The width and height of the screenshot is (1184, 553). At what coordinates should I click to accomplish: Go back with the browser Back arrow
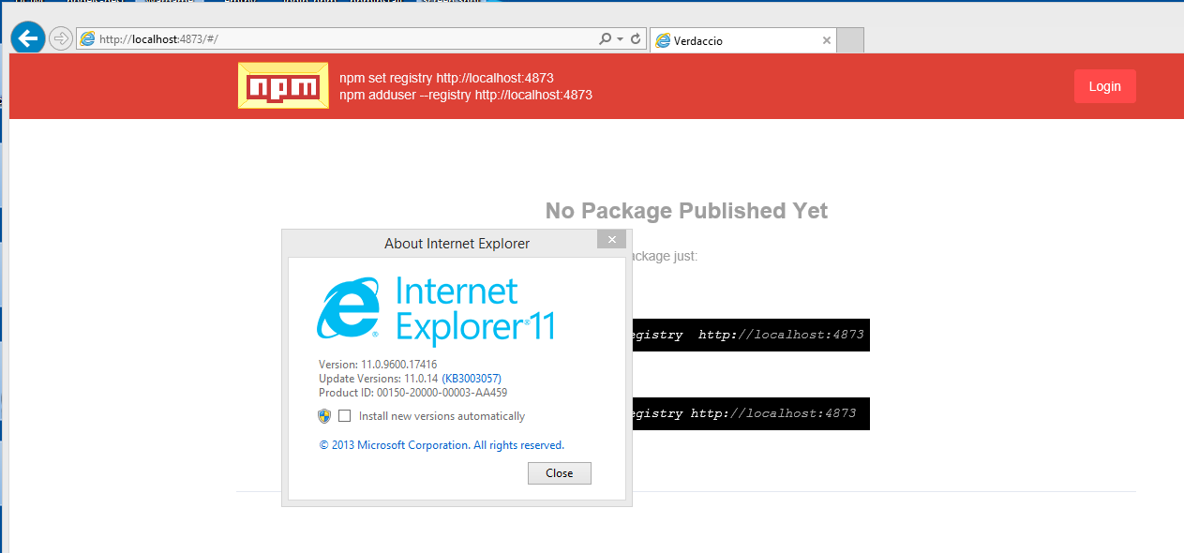29,38
